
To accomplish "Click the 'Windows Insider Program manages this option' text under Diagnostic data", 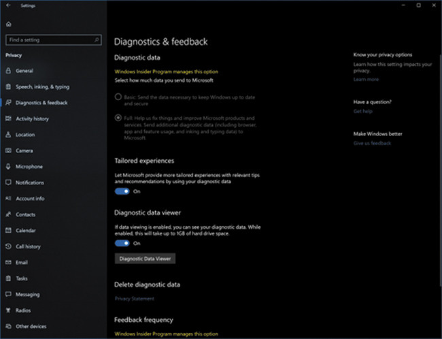I will (167, 71).
